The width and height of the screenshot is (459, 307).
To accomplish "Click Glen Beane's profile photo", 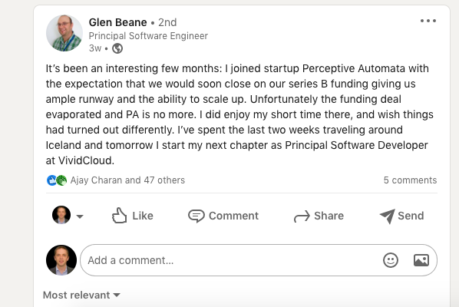I will (x=64, y=33).
